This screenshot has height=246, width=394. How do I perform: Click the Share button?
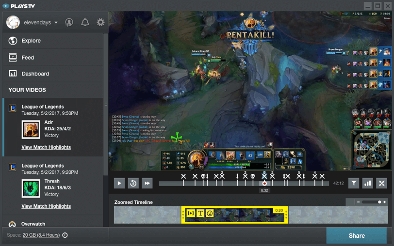tap(356, 236)
